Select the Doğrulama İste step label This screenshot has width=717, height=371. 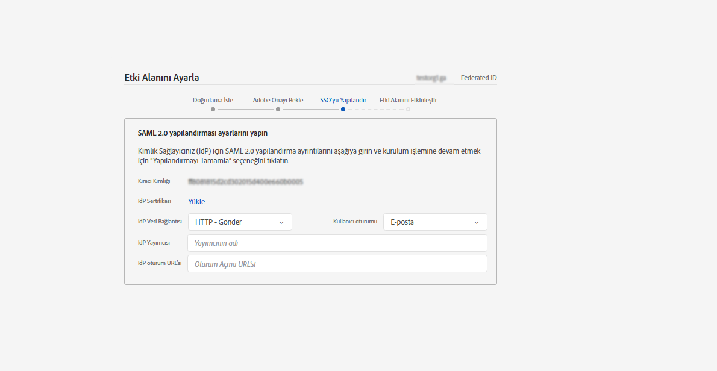coord(213,100)
